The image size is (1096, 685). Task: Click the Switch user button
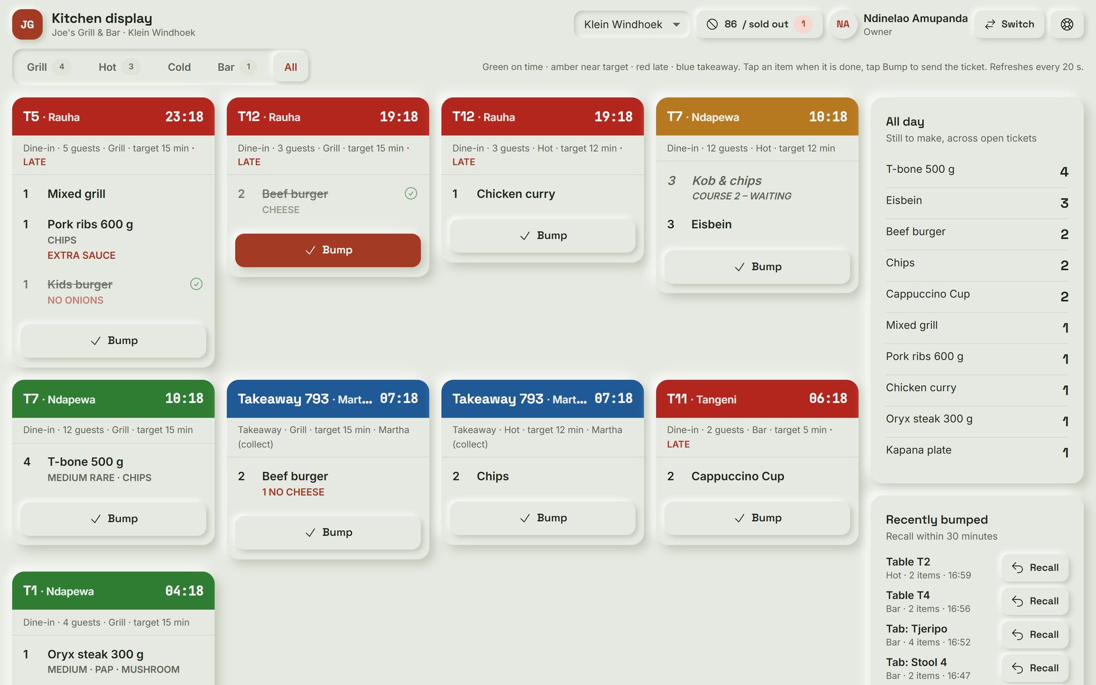1009,25
